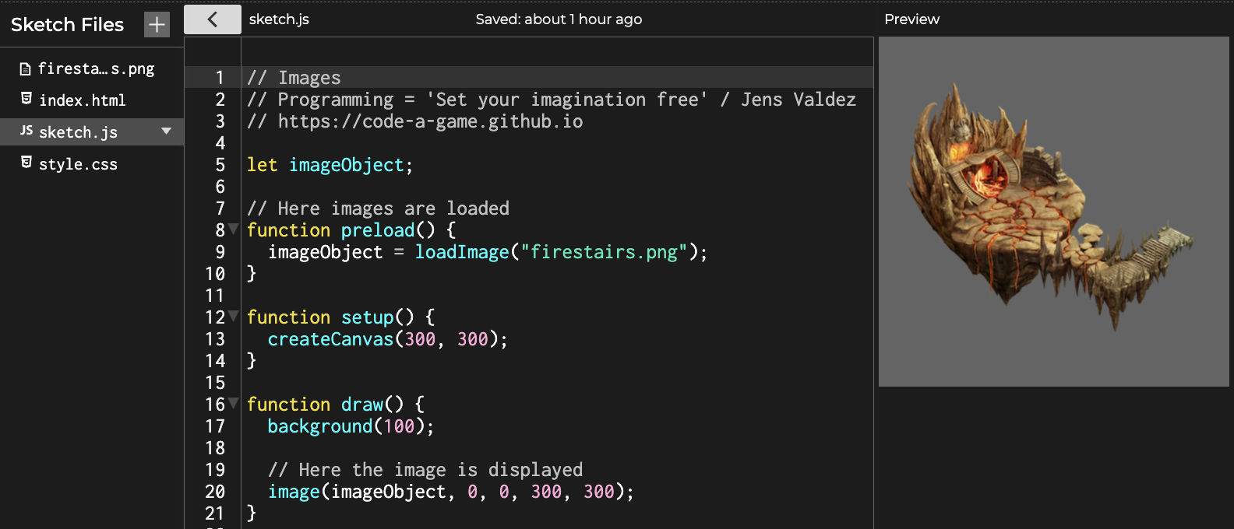Open the firesta…s.png image file

[x=96, y=69]
